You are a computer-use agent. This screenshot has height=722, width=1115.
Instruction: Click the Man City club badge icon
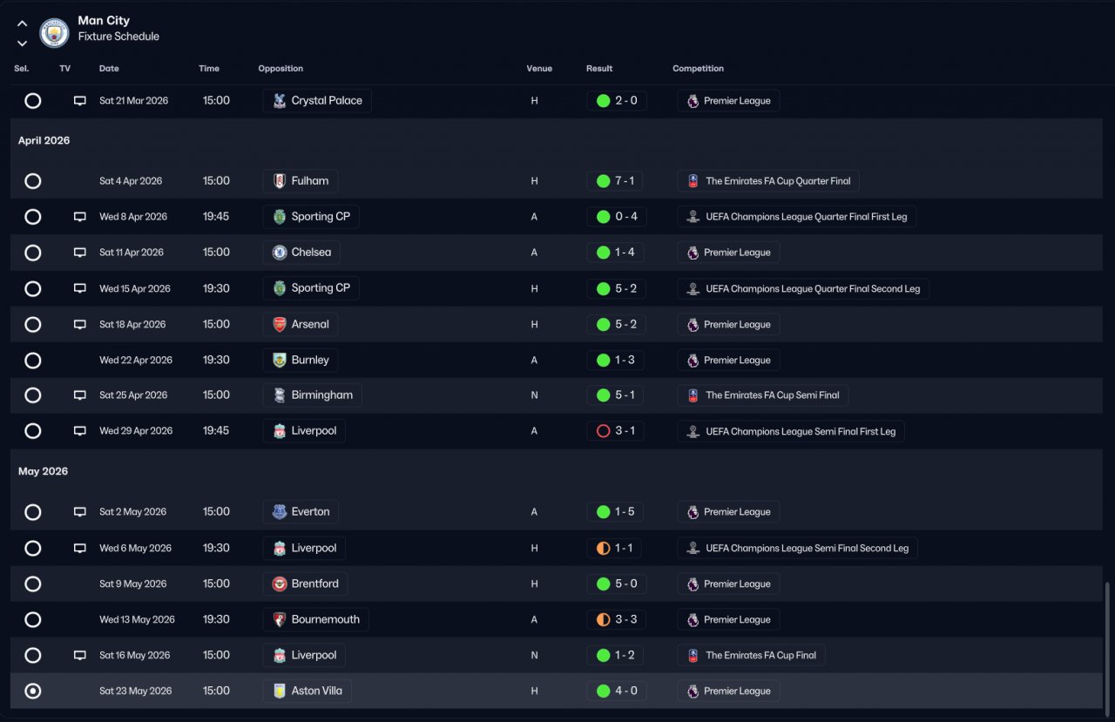coord(54,33)
